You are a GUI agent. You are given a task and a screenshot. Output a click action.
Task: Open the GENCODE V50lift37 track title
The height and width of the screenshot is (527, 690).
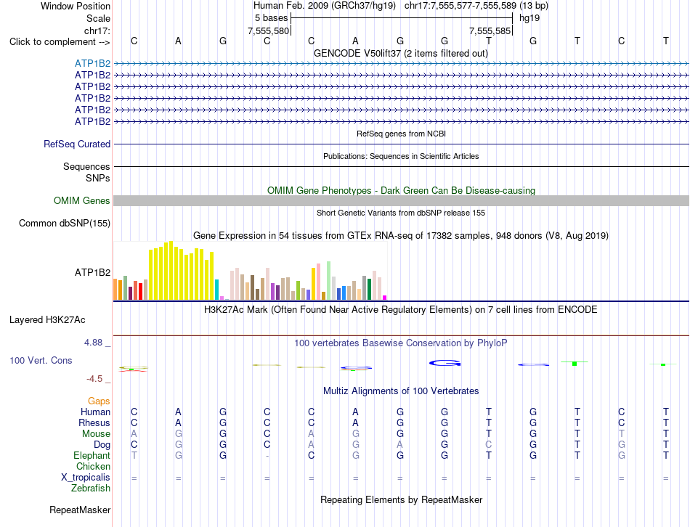coord(401,53)
